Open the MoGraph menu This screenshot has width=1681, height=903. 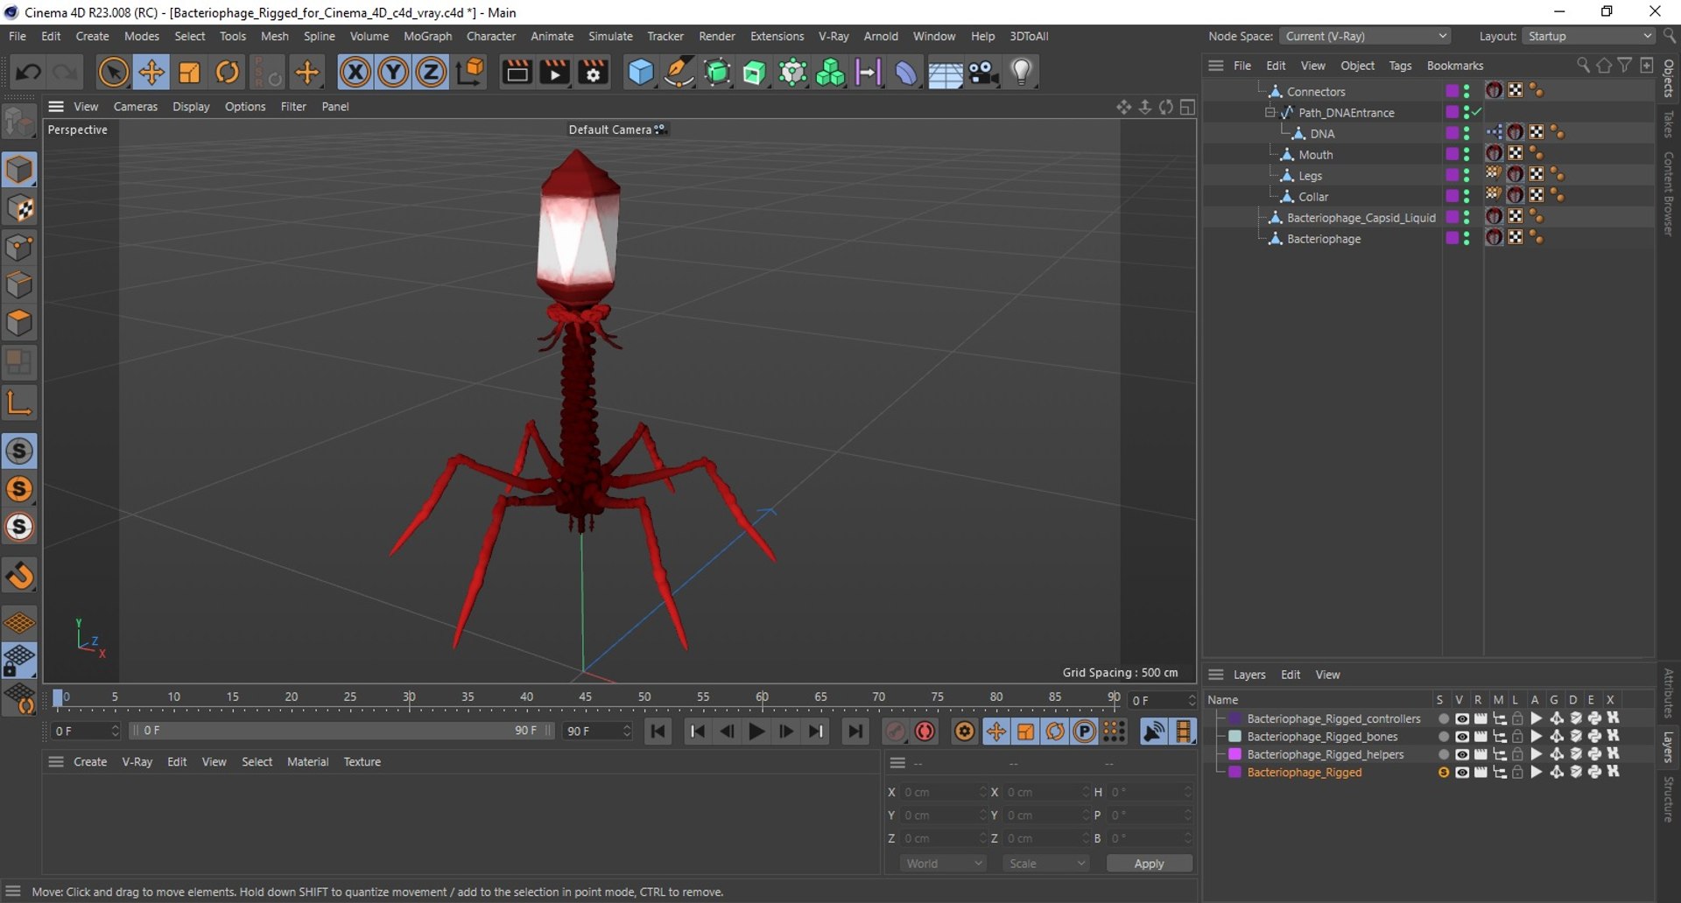pyautogui.click(x=427, y=36)
